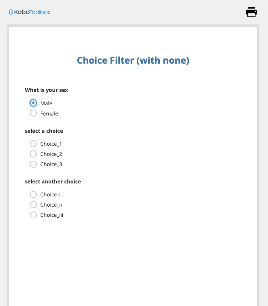Pick the Choice_ii radio button
268x306 pixels.
tap(33, 205)
